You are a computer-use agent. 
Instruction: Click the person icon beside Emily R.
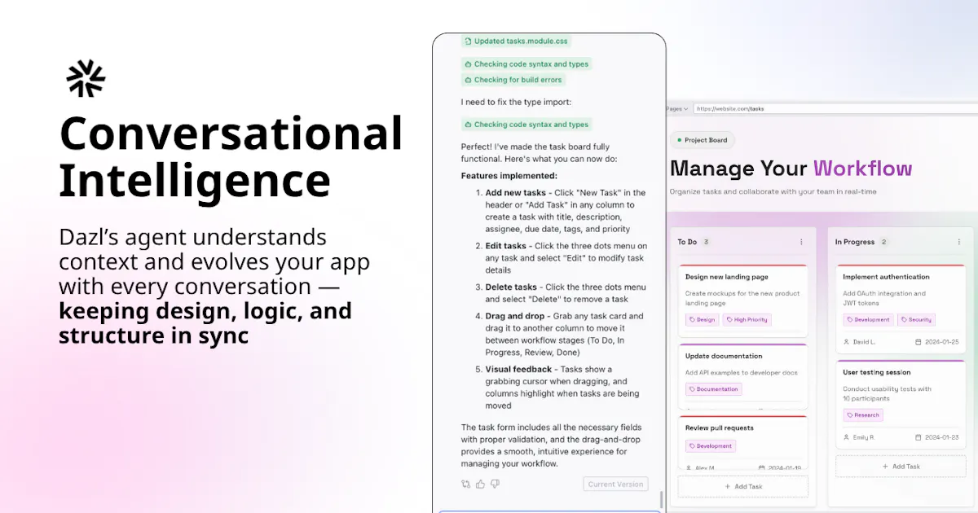(847, 437)
